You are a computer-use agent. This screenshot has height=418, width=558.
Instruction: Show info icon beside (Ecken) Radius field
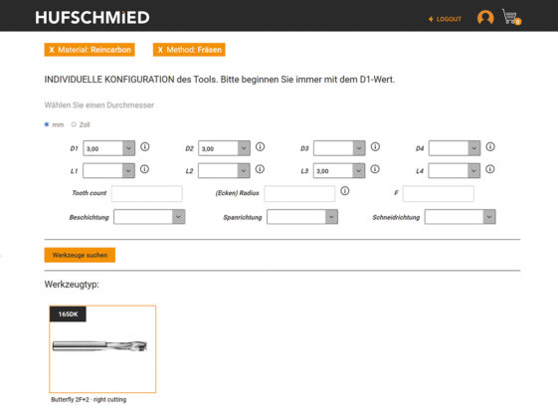point(345,191)
